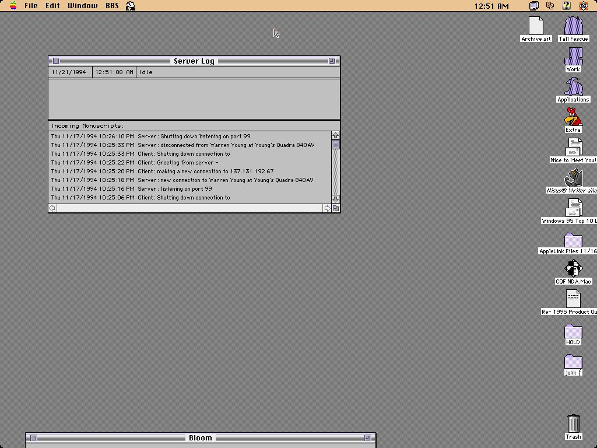Open the application switcher menu
The image size is (597, 448).
coord(583,6)
